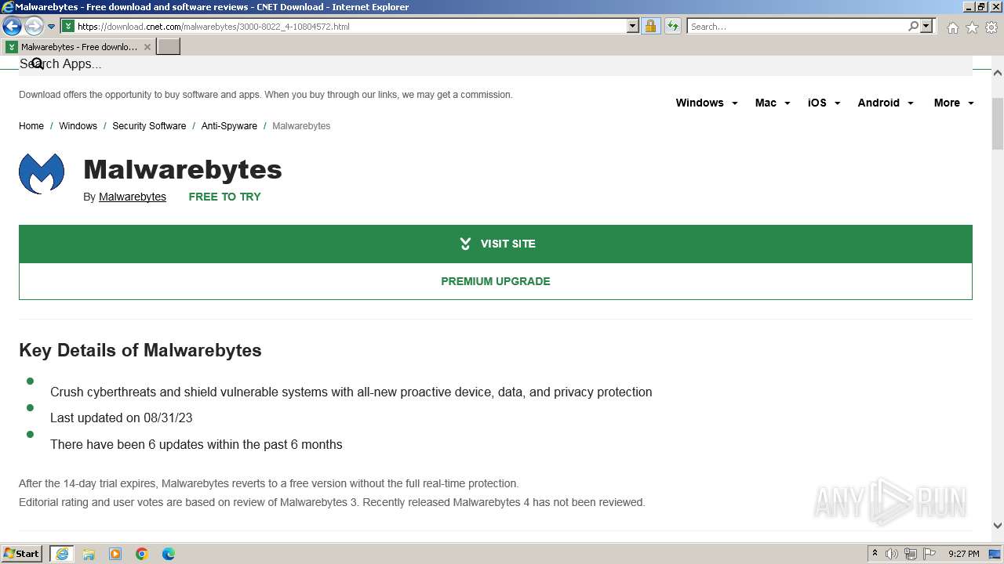Image resolution: width=1004 pixels, height=564 pixels.
Task: Click the page scrollbar up arrow
Action: point(998,72)
